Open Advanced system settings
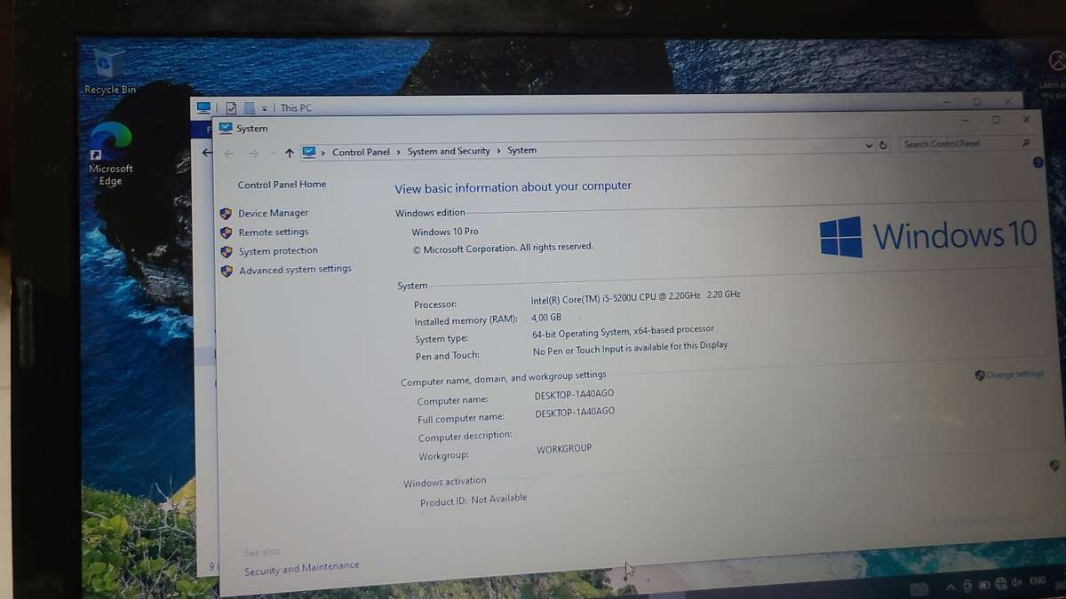The width and height of the screenshot is (1066, 599). coord(294,270)
